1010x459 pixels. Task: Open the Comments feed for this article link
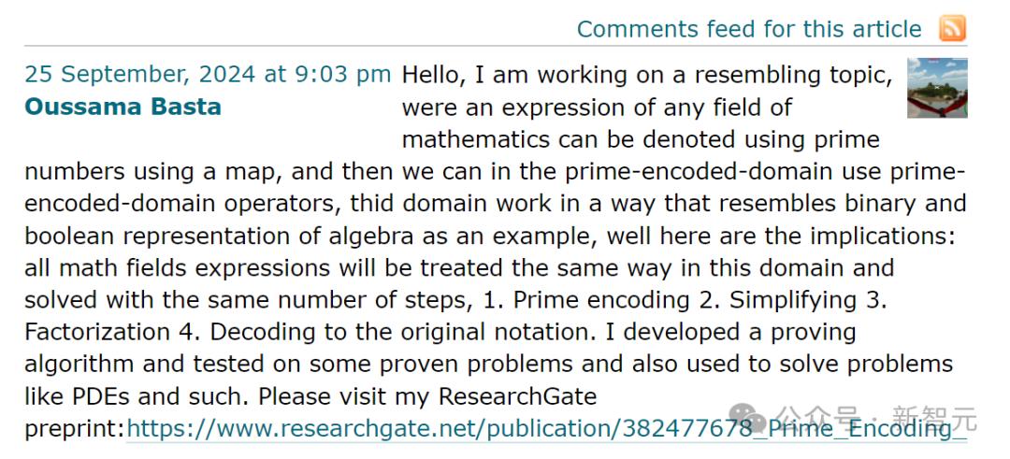click(x=748, y=29)
